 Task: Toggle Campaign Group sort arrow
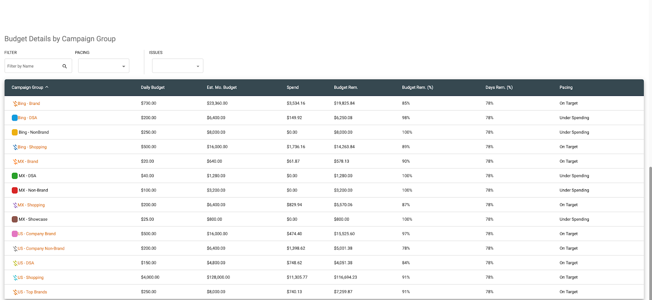pos(47,87)
